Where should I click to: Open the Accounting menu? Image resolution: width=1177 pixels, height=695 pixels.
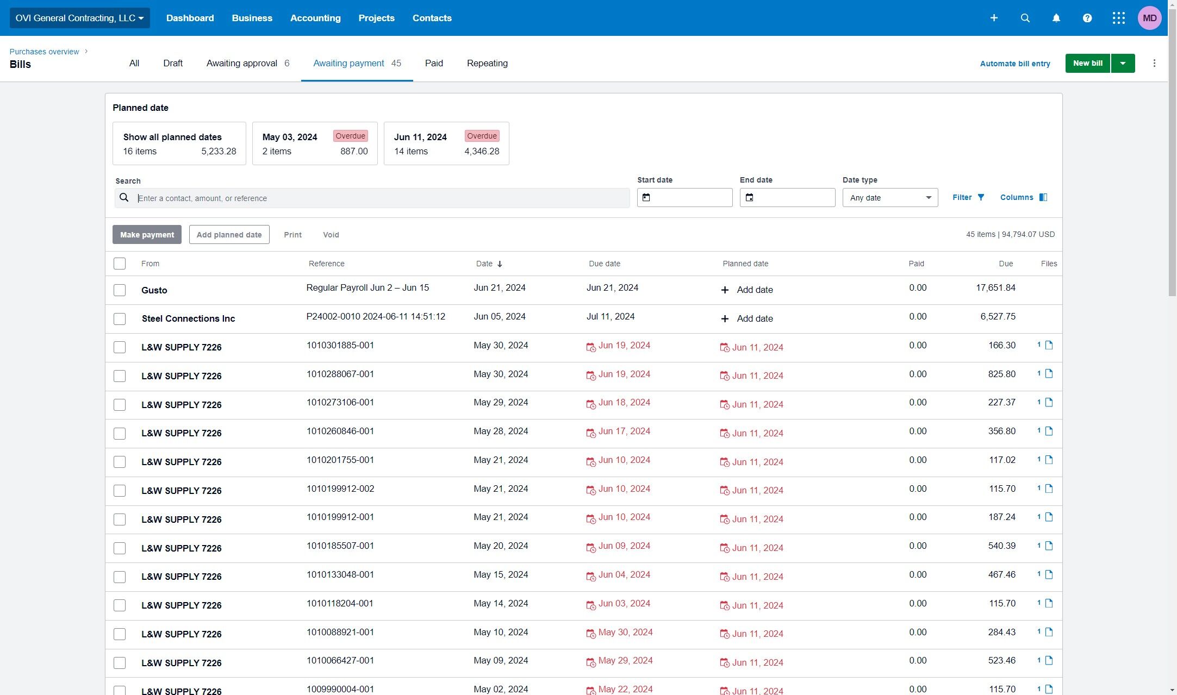pyautogui.click(x=315, y=18)
